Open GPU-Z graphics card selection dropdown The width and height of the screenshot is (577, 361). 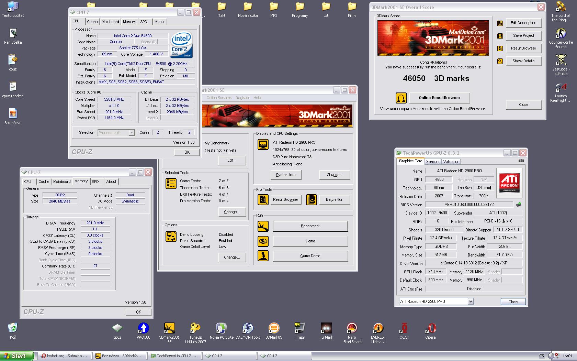pos(471,302)
